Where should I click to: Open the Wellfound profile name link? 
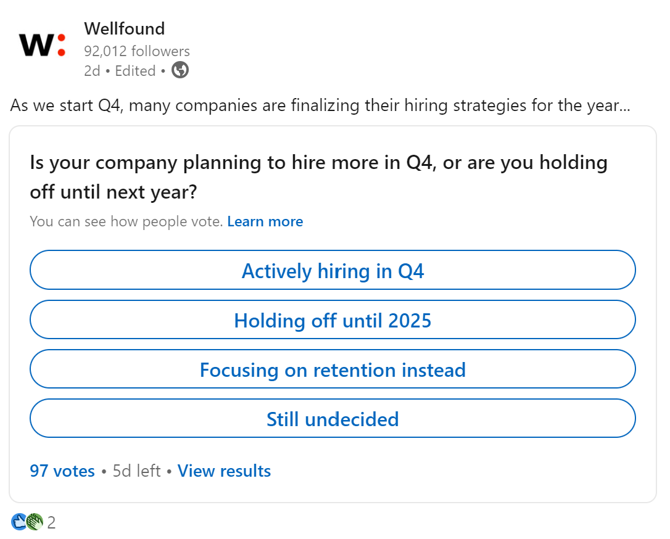pyautogui.click(x=124, y=28)
